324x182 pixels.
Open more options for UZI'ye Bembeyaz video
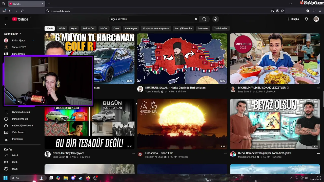click(x=318, y=153)
